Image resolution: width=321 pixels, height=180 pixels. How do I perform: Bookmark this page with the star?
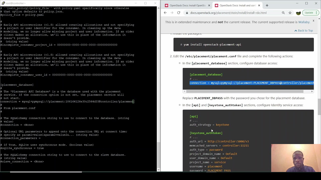coord(290,13)
